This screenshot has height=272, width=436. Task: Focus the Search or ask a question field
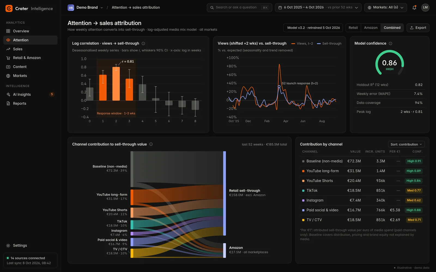[239, 8]
